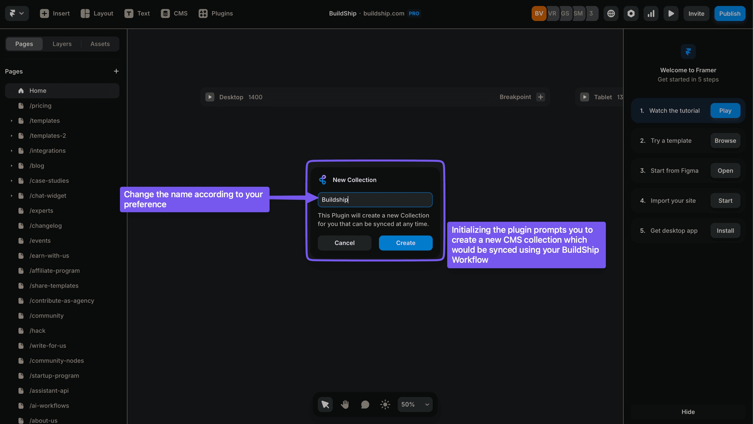Select the Home page
The image size is (753, 424).
62,91
